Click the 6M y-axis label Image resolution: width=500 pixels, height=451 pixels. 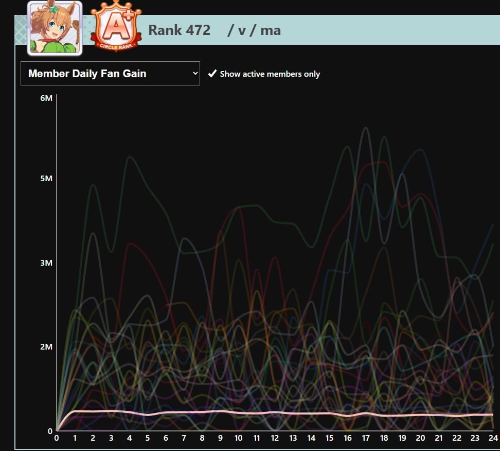(x=46, y=98)
